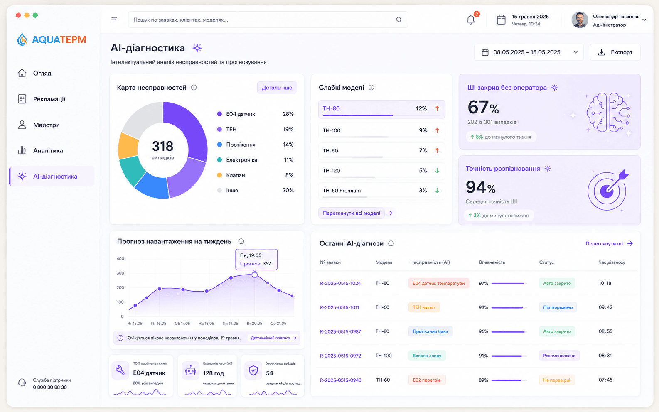Click info icon beside Останні AI-діагнози
Image resolution: width=659 pixels, height=412 pixels.
[391, 243]
